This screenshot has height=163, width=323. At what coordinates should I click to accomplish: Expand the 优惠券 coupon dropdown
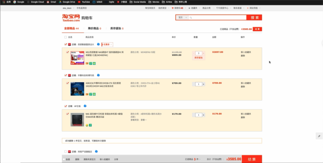107,44
